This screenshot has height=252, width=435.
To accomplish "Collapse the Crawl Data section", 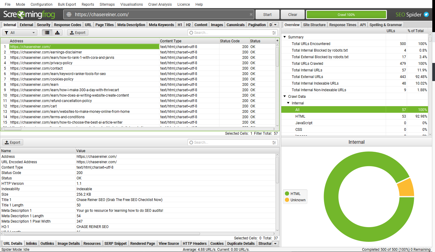I will click(x=285, y=97).
